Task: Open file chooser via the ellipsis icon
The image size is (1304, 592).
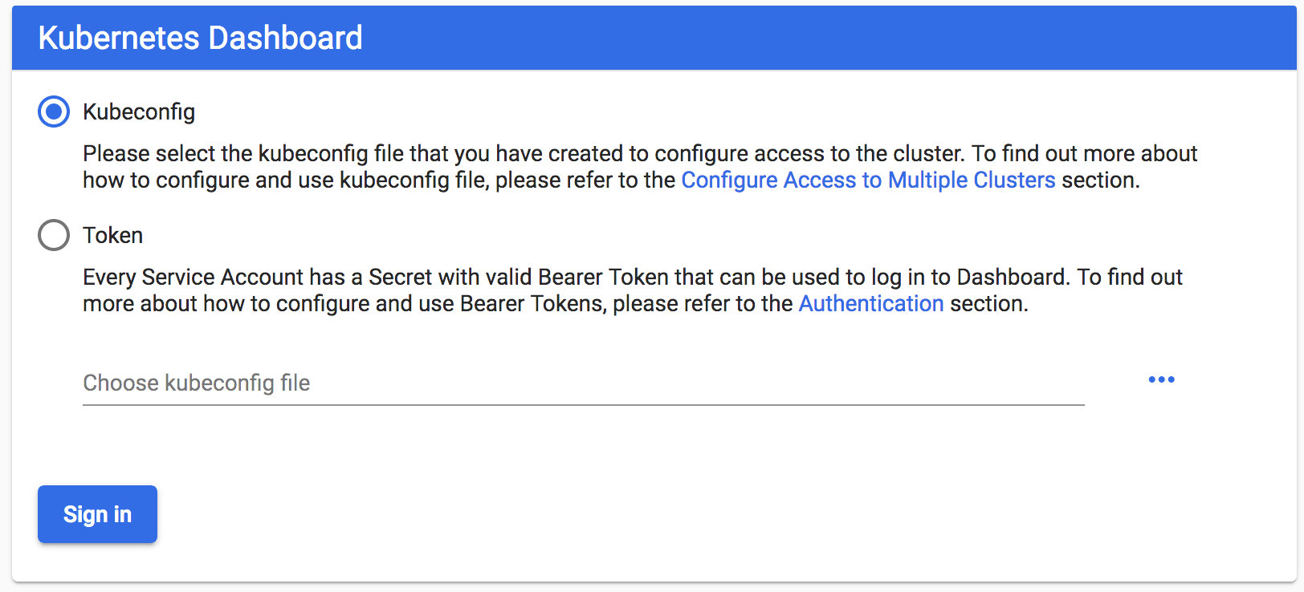Action: pyautogui.click(x=1161, y=379)
